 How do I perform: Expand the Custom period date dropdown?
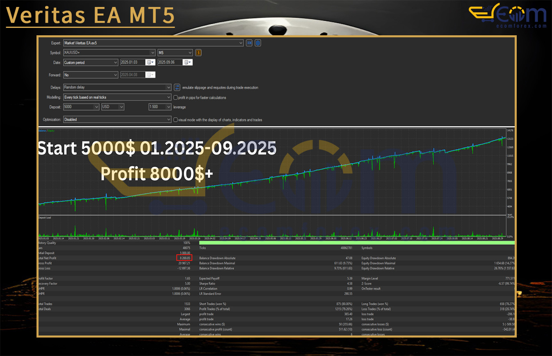[x=91, y=62]
